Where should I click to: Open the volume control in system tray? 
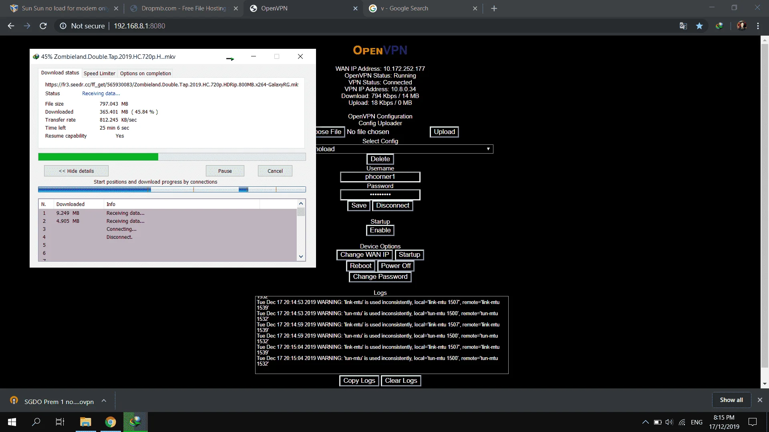tap(669, 422)
